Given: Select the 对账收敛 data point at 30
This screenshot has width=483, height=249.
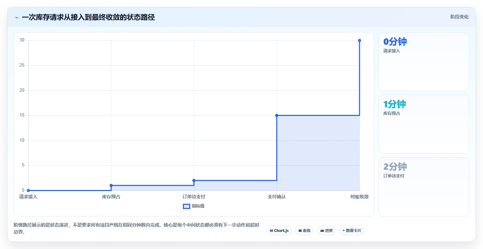Looking at the screenshot, I should coord(360,41).
